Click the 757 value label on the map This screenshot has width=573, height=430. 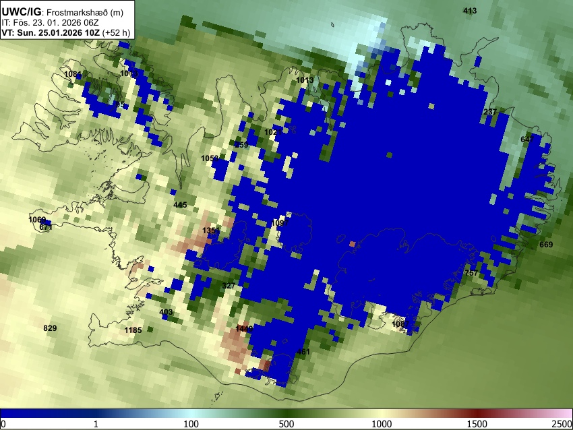click(471, 273)
